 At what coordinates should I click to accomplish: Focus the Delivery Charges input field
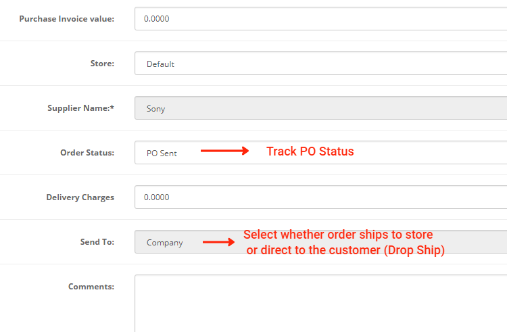coord(320,197)
